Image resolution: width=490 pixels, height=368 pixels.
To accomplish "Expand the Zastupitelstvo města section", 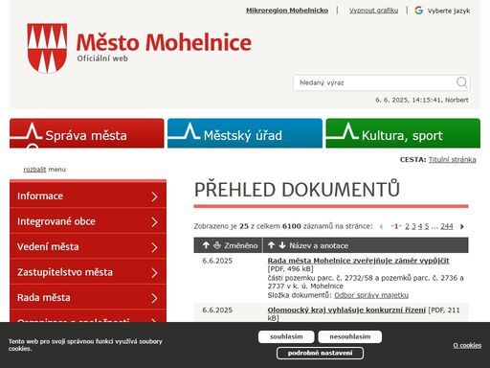I will click(88, 272).
